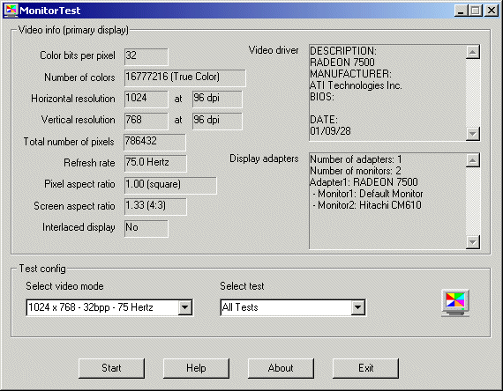Click up arrow in Video driver scrollbar
Image resolution: width=503 pixels, height=391 pixels.
point(472,52)
